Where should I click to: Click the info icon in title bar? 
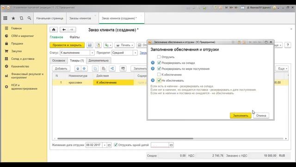(274, 7)
